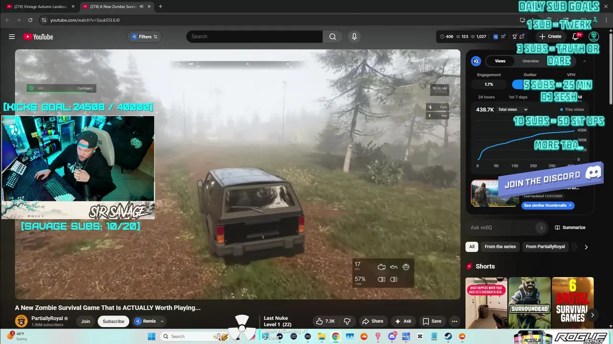Switch to Views tab in vidIQ panel
The width and height of the screenshot is (613, 344).
click(500, 61)
